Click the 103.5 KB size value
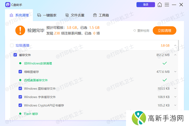Viewport: 189px width, 126px height. (163, 89)
